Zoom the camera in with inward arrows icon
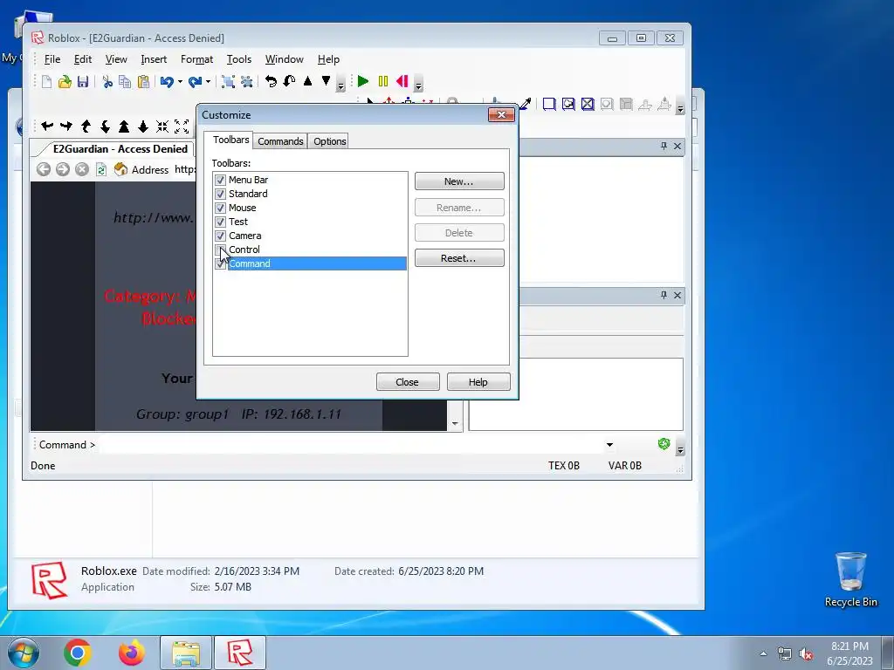Image resolution: width=894 pixels, height=670 pixels. click(162, 126)
